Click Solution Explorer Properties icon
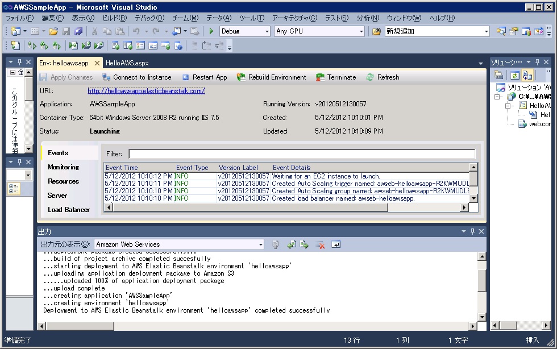The width and height of the screenshot is (557, 349). (498, 76)
